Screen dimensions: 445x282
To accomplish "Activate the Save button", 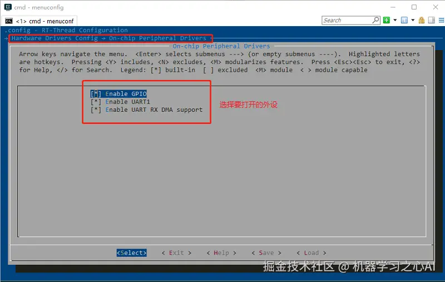I will coord(266,253).
